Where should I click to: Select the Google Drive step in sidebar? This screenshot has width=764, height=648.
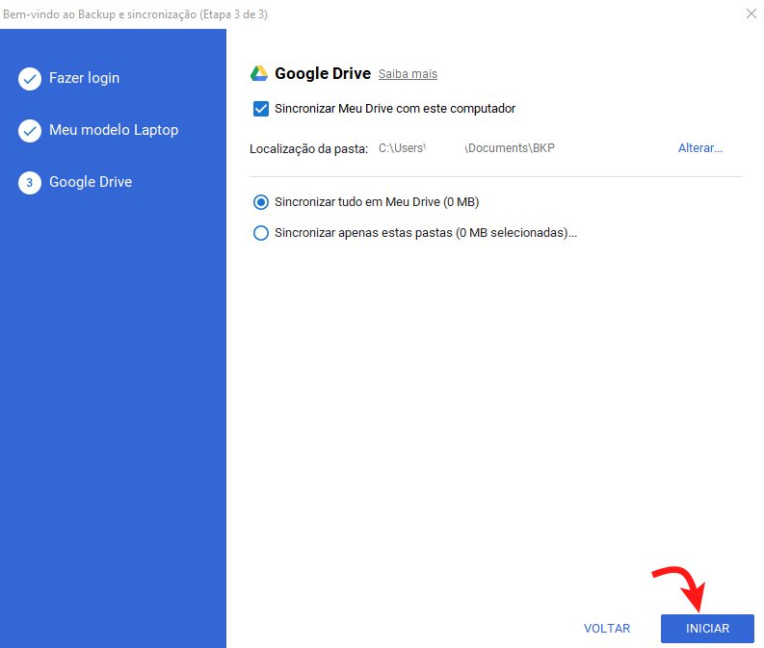pyautogui.click(x=91, y=182)
